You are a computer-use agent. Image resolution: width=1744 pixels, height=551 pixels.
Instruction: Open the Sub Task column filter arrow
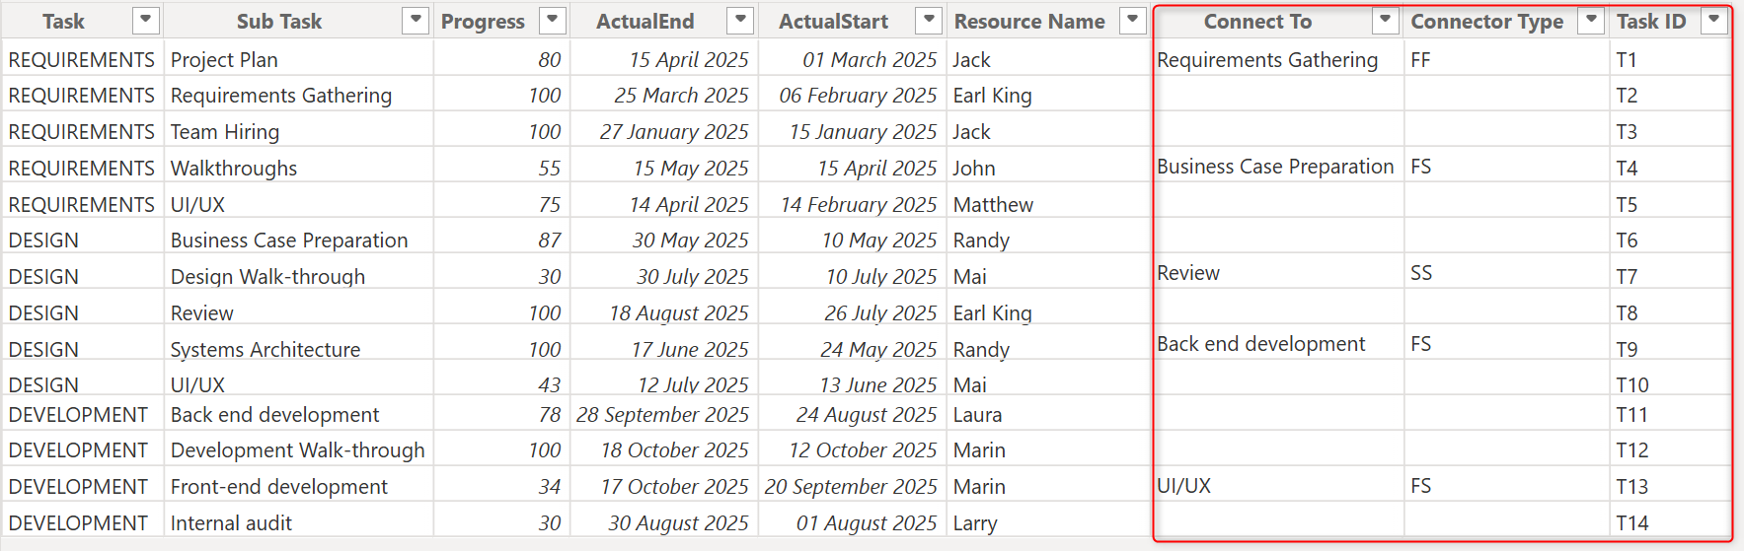pos(416,20)
